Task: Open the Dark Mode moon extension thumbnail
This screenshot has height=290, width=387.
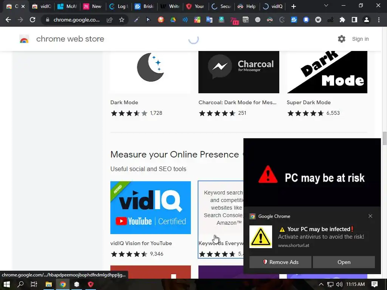Action: (x=150, y=72)
